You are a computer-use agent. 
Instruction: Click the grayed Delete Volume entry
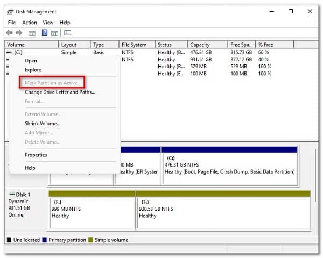(x=43, y=142)
